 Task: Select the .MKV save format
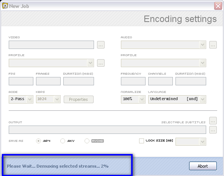[63, 141]
